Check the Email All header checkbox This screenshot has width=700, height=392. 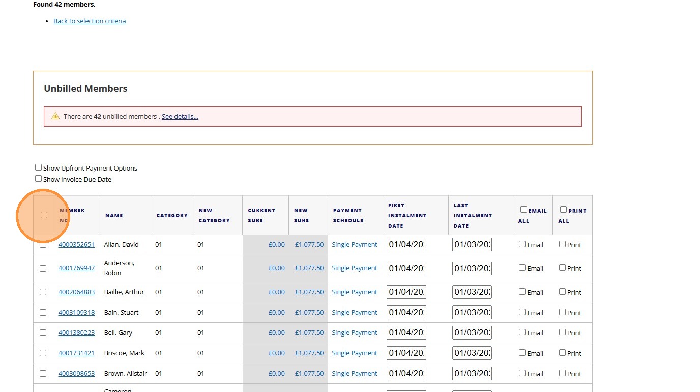523,210
